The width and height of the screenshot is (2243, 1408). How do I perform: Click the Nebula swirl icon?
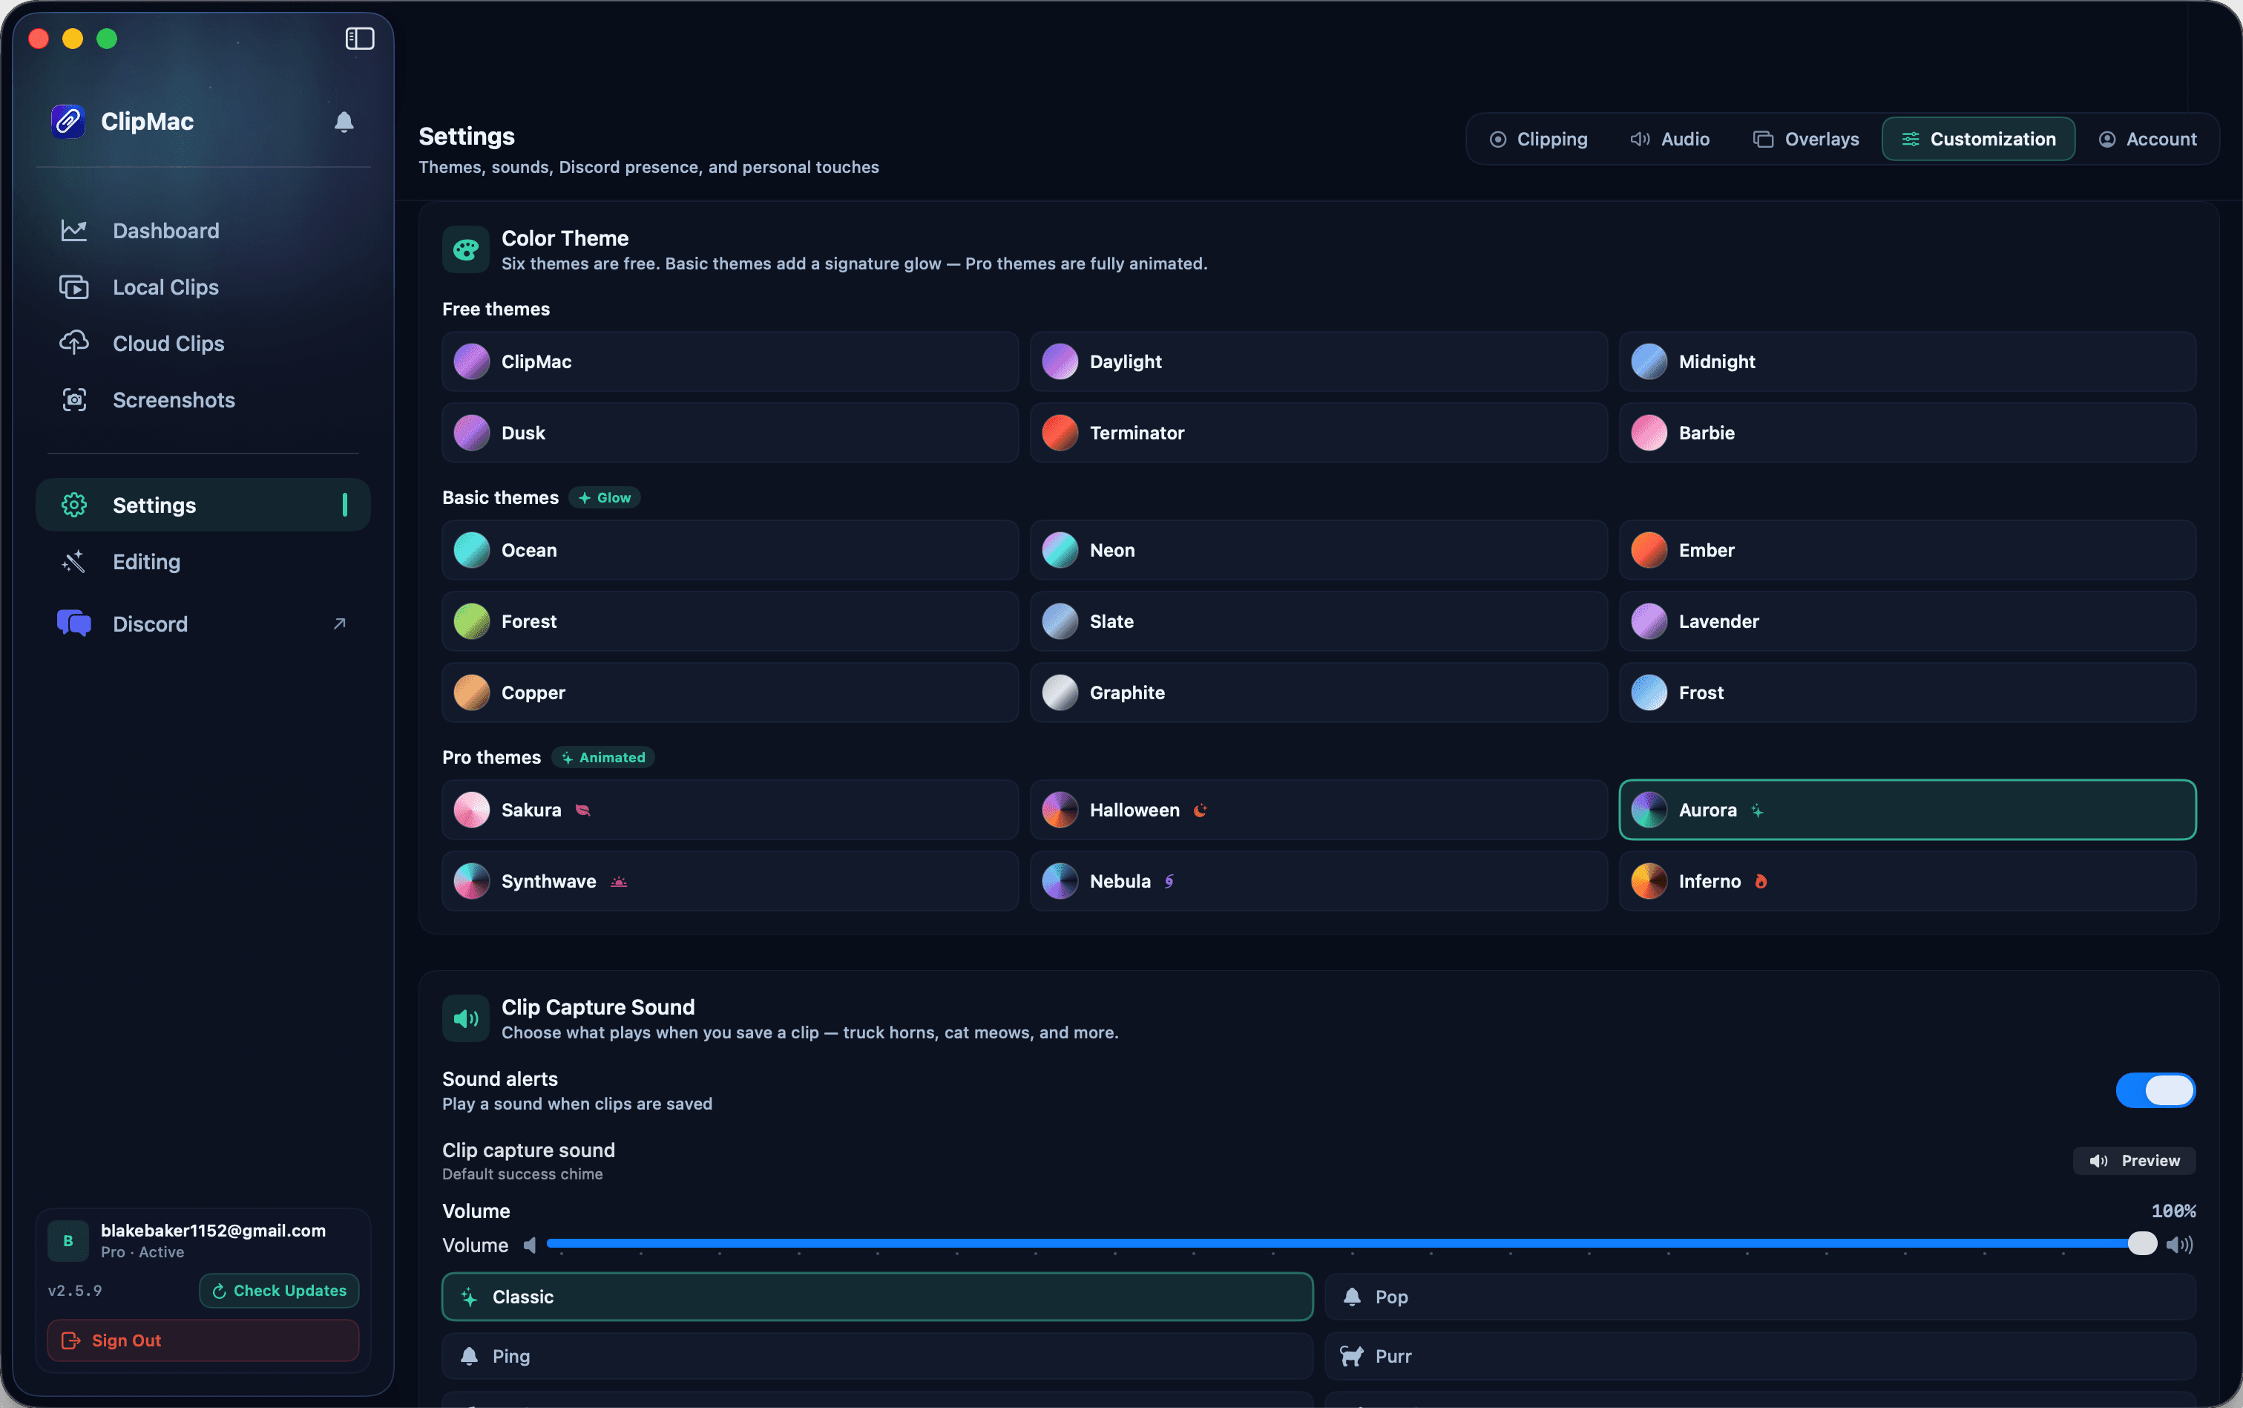coord(1169,882)
